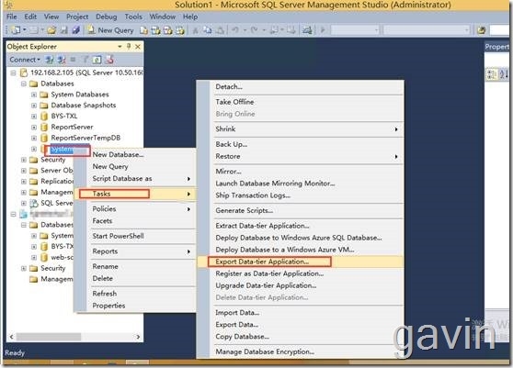The width and height of the screenshot is (513, 368).
Task: Open the second wide combo box in toolbar
Action: coord(427,30)
